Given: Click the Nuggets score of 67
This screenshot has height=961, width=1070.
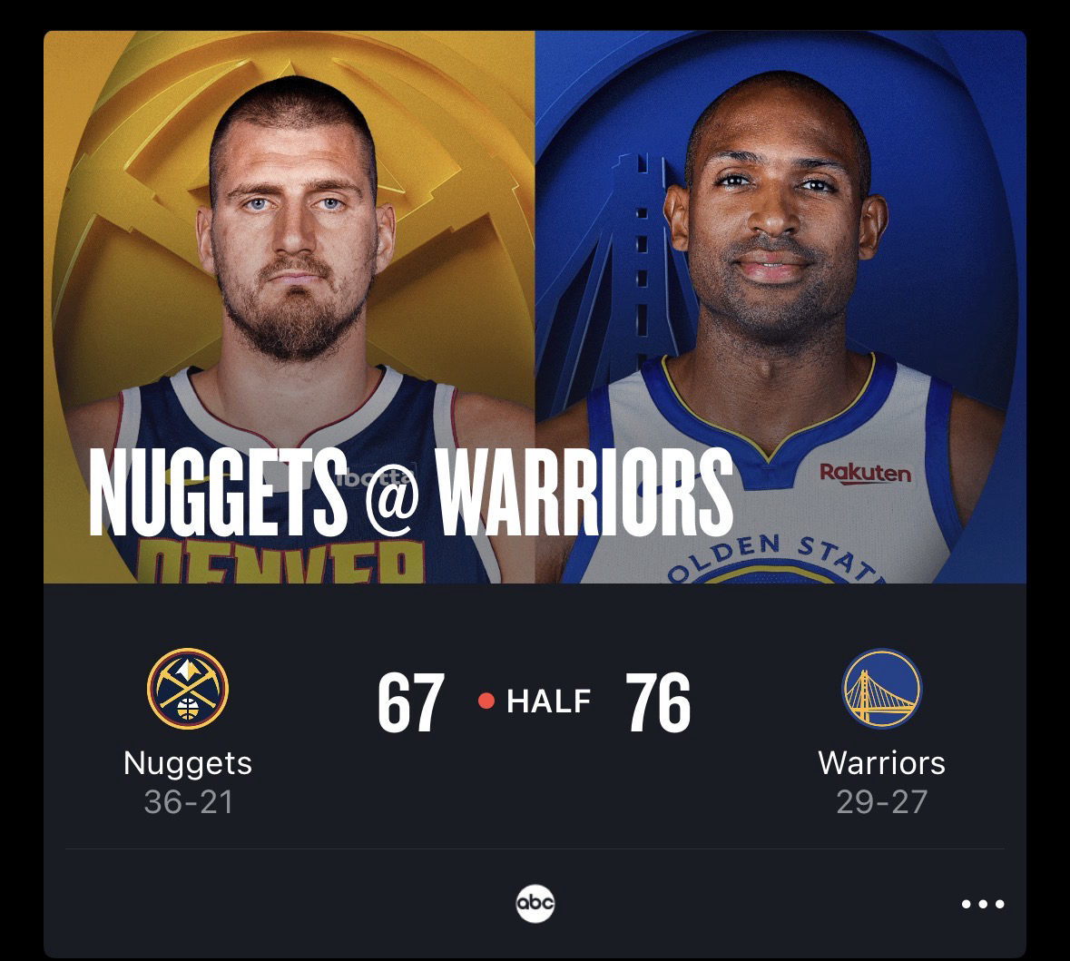Looking at the screenshot, I should point(411,702).
